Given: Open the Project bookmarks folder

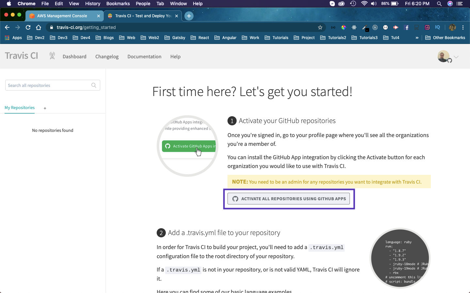Looking at the screenshot, I should point(304,38).
